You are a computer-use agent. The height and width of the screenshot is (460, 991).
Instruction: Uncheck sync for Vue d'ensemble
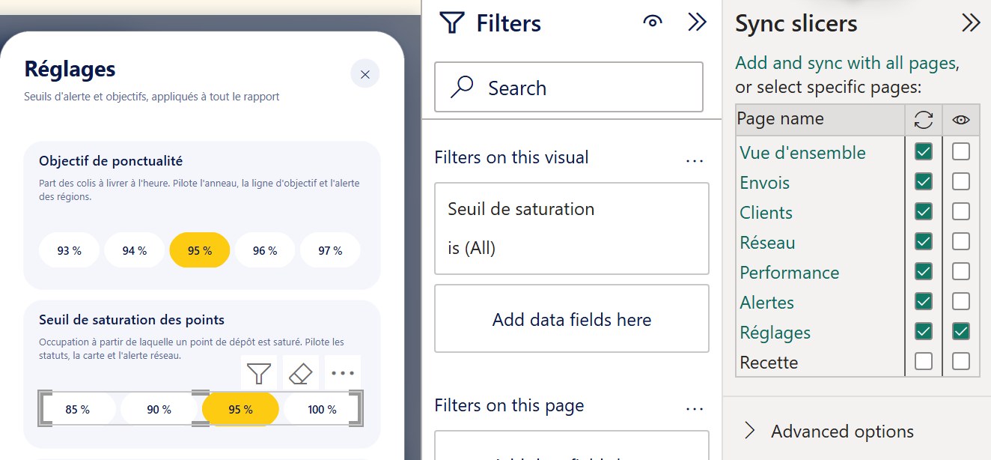924,152
